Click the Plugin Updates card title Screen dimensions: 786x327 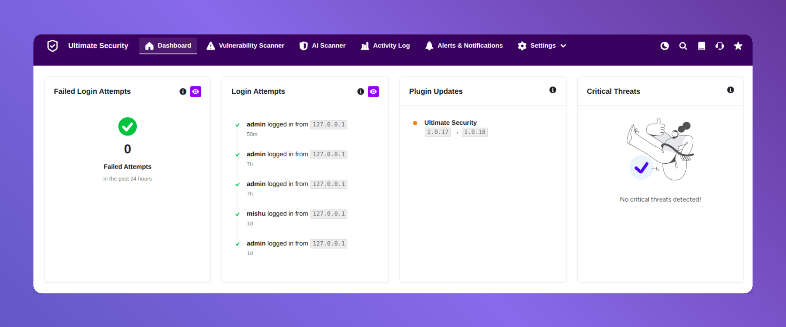436,91
